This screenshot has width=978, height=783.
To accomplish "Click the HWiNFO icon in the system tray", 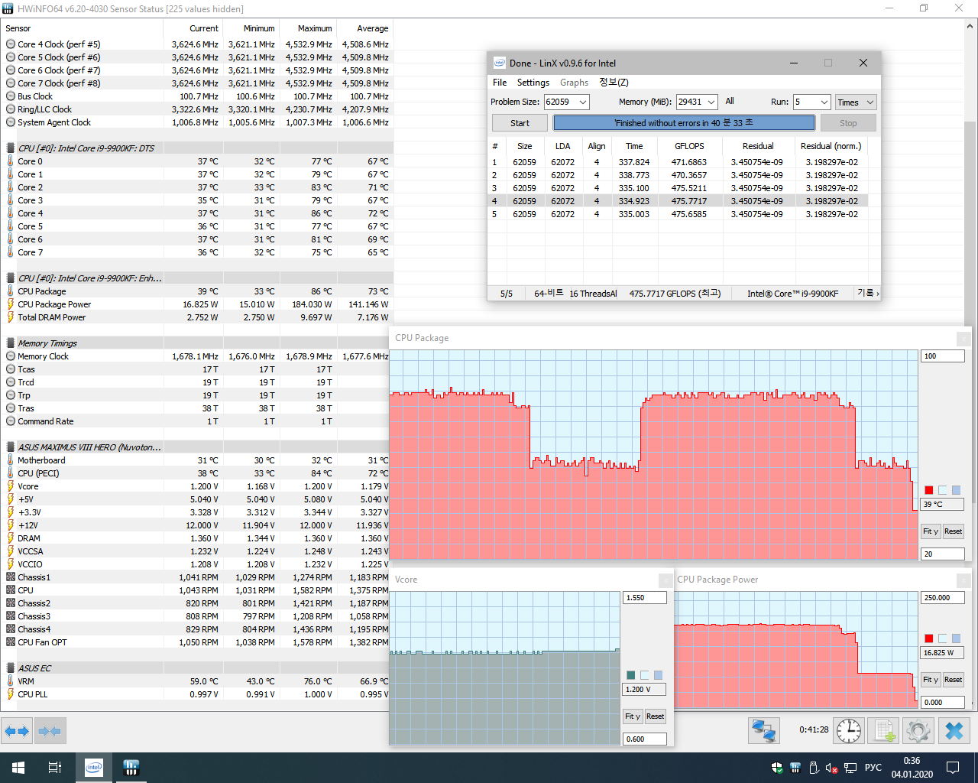I will point(795,768).
